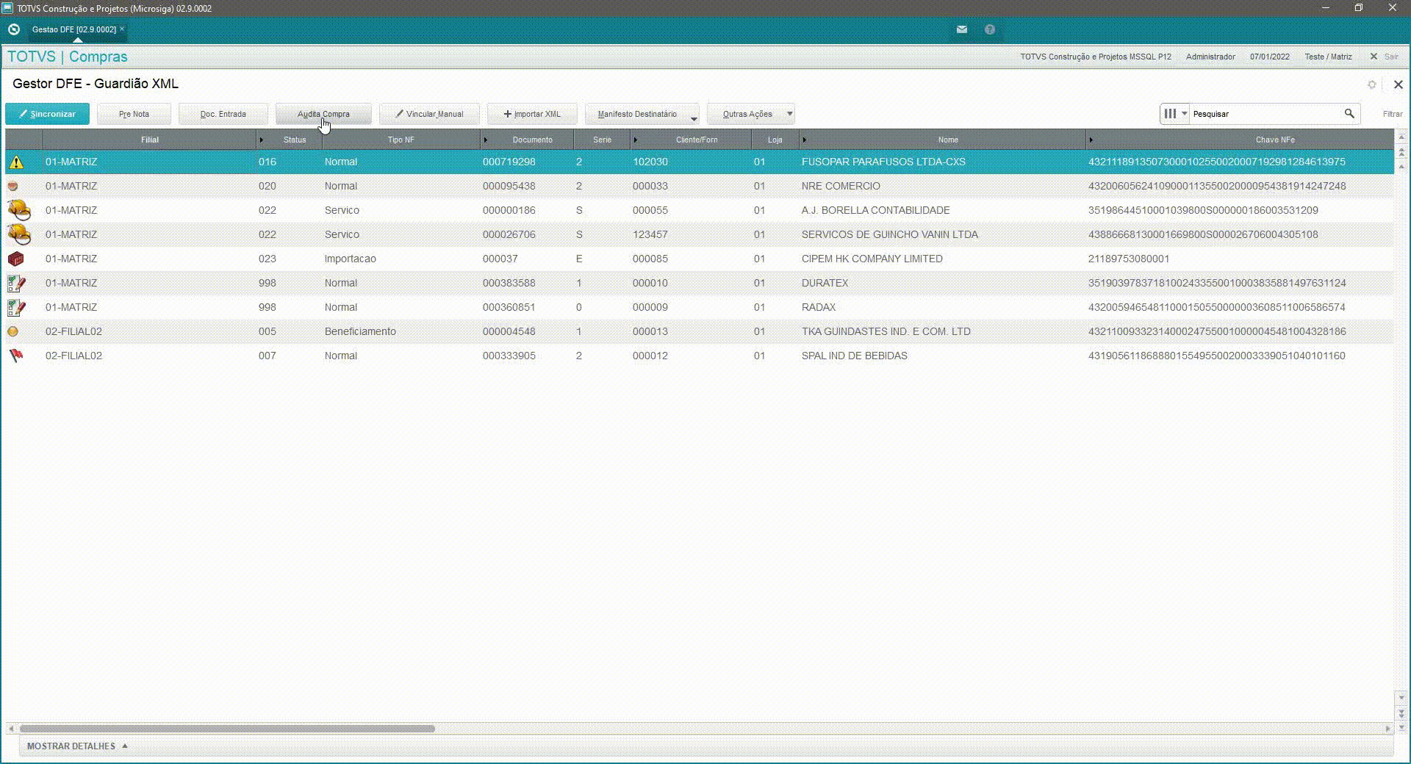1411x764 pixels.
Task: Click the warning icon on FUSOPAR PARAFUSOS row
Action: 16,162
